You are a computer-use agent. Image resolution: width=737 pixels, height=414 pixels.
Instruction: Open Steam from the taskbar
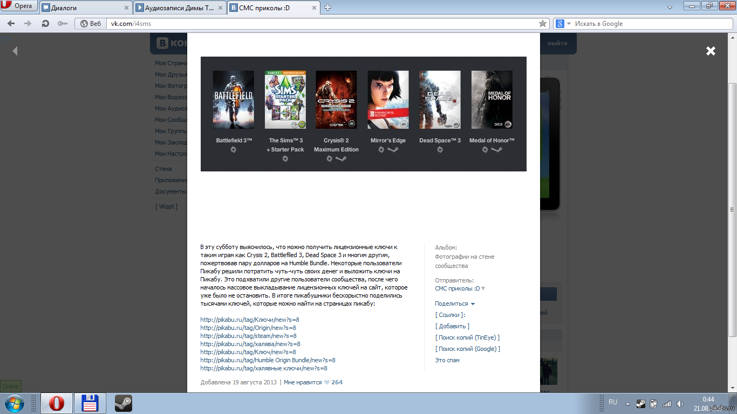pyautogui.click(x=124, y=403)
